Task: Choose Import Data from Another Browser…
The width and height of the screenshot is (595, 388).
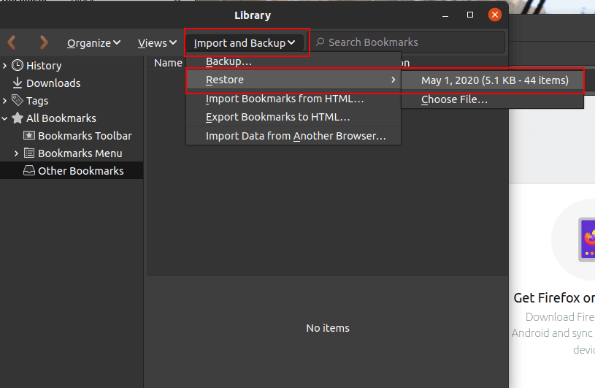Action: 293,136
